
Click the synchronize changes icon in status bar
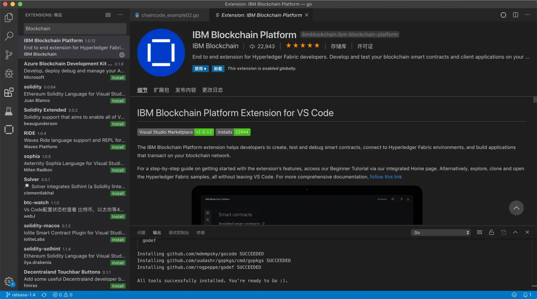(x=44, y=295)
